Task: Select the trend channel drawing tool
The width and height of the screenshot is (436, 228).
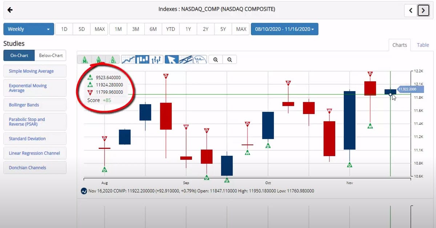Action: coord(186,60)
